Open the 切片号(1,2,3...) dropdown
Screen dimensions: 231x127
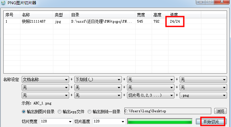tap(151, 95)
